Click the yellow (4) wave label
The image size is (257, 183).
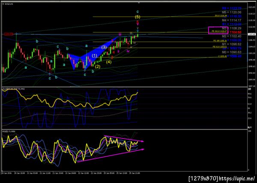(x=109, y=62)
